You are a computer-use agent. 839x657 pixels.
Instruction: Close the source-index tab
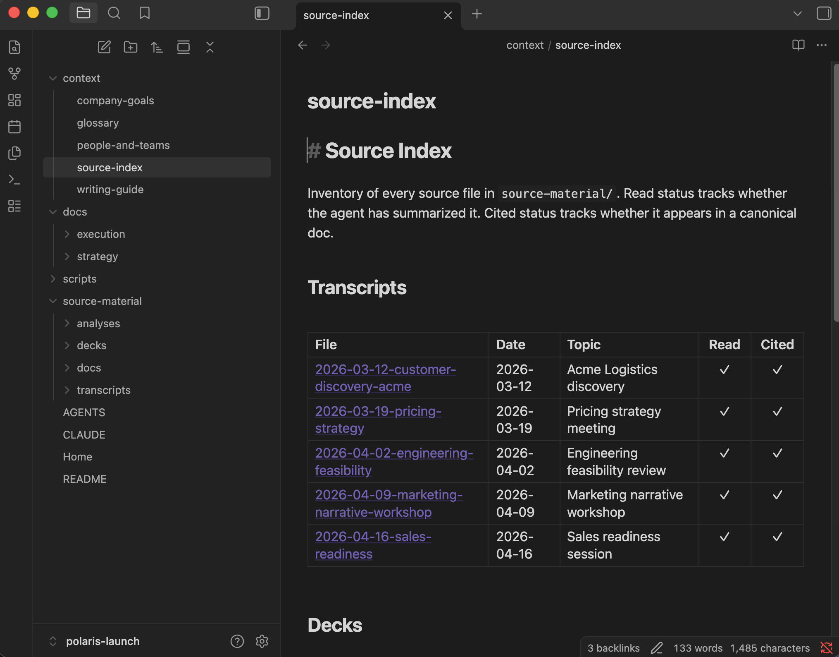(x=448, y=16)
